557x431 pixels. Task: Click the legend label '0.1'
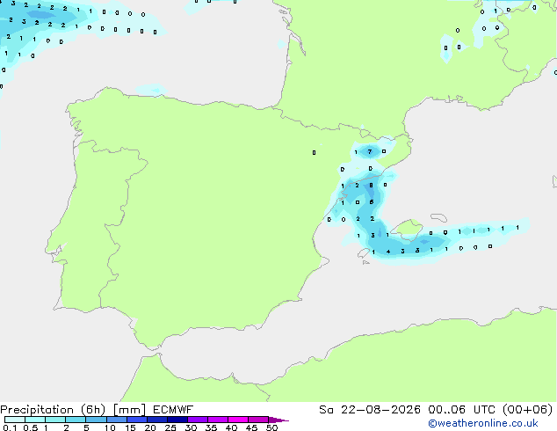[10, 427]
